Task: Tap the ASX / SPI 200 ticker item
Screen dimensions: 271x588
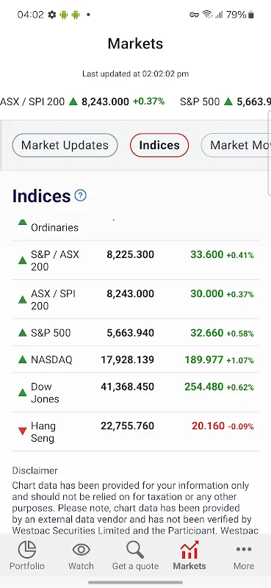Action: 82,101
